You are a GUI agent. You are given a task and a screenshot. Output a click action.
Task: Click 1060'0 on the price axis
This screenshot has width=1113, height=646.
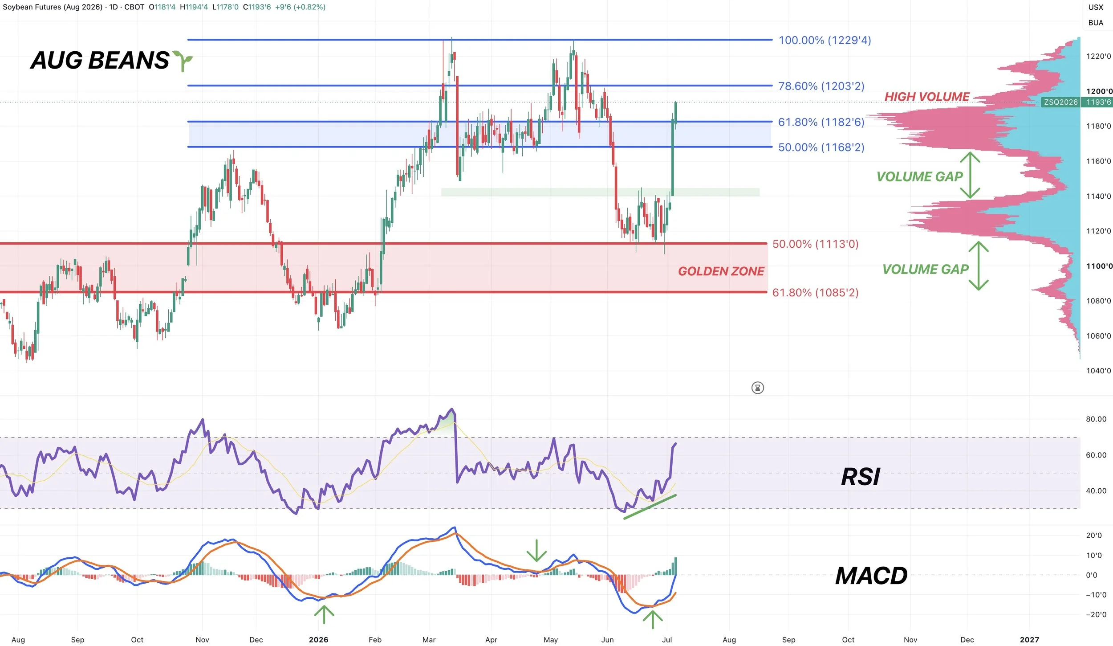pyautogui.click(x=1098, y=336)
